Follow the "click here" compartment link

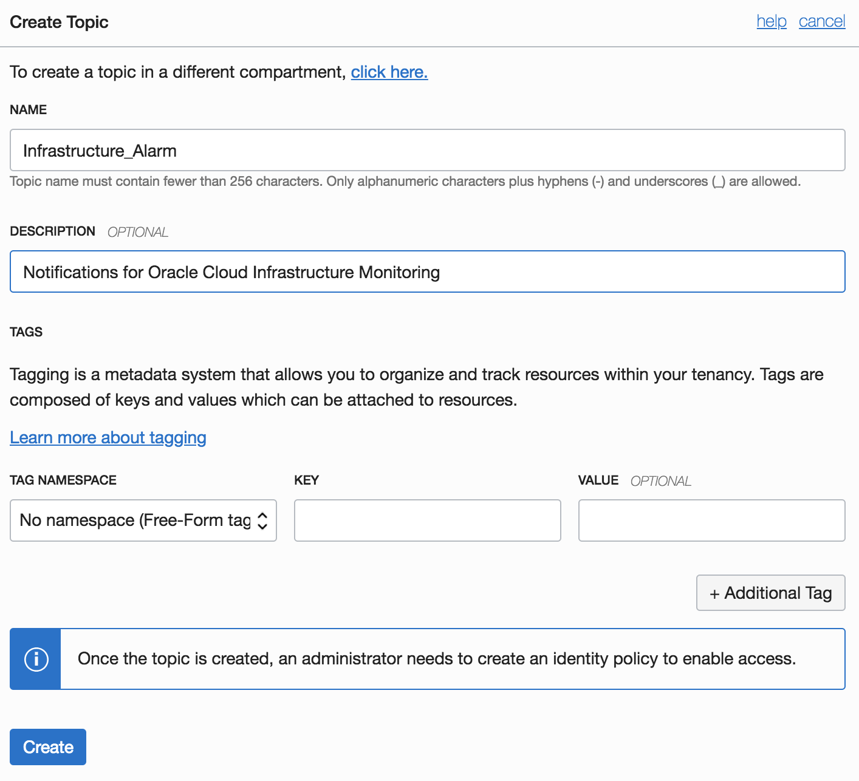click(x=389, y=72)
